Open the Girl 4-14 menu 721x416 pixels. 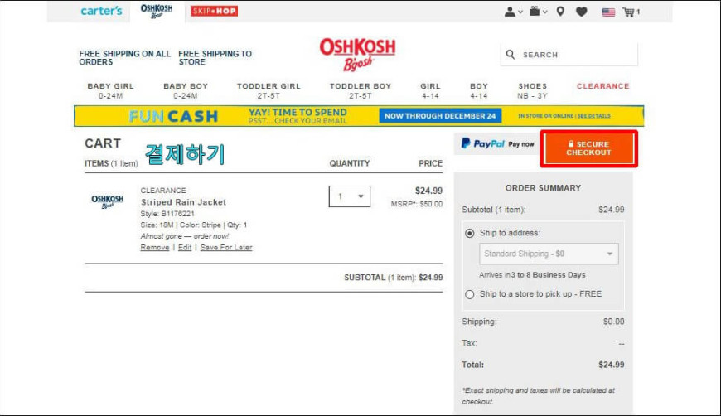[x=430, y=90]
